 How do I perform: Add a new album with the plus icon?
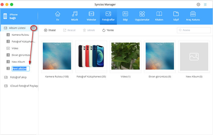[34, 28]
